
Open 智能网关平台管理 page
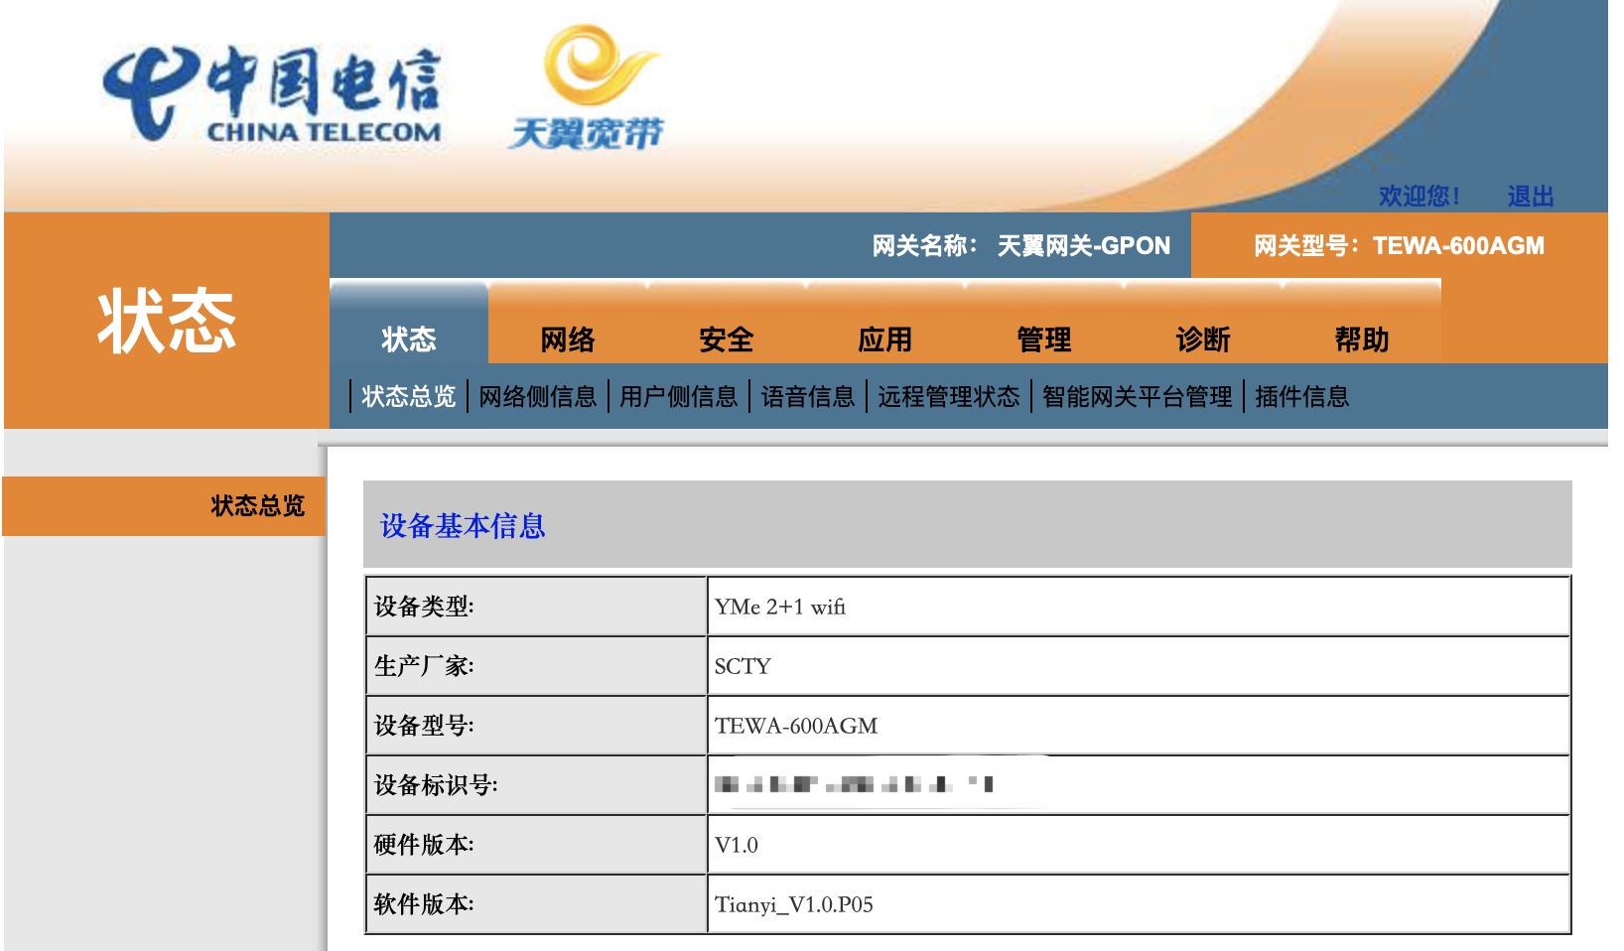(1138, 396)
